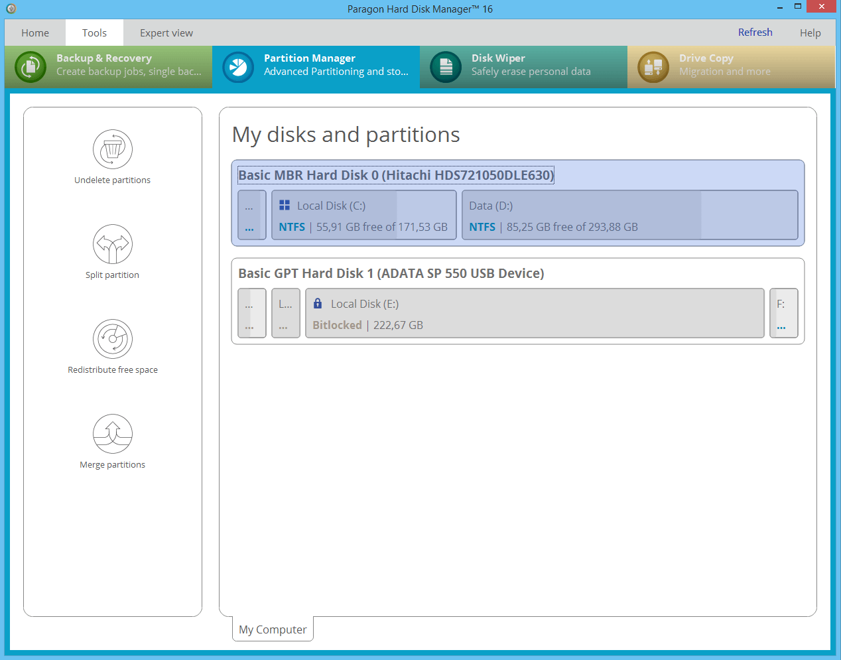Select the My Computer tab
The height and width of the screenshot is (660, 841).
coord(272,629)
